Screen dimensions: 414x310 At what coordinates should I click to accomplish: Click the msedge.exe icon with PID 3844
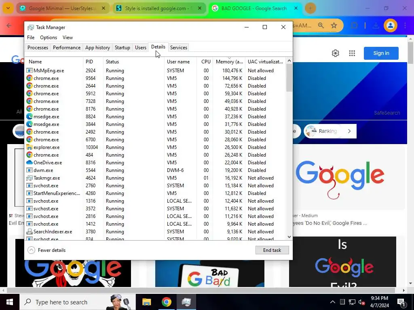(x=29, y=124)
